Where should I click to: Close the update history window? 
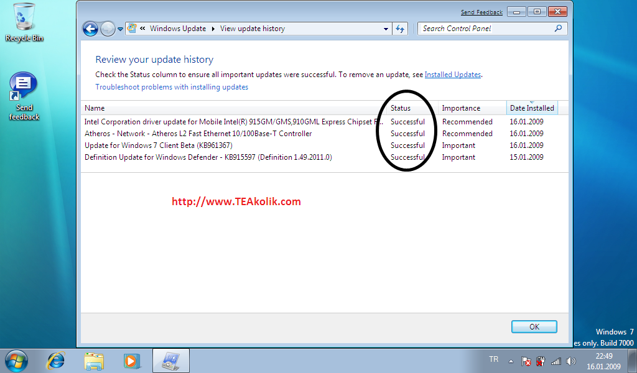pyautogui.click(x=557, y=12)
